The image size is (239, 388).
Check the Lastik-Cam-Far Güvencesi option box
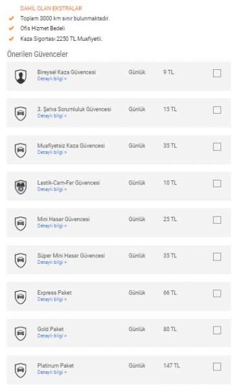pyautogui.click(x=217, y=184)
